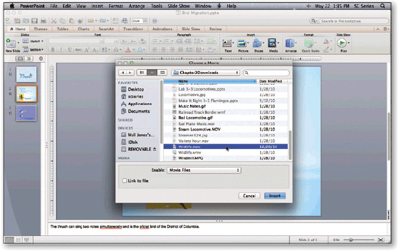Image resolution: width=398 pixels, height=251 pixels.
Task: Show outline pane view
Action: [29, 58]
